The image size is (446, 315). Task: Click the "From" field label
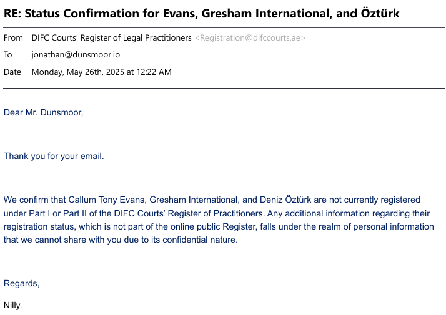[13, 38]
